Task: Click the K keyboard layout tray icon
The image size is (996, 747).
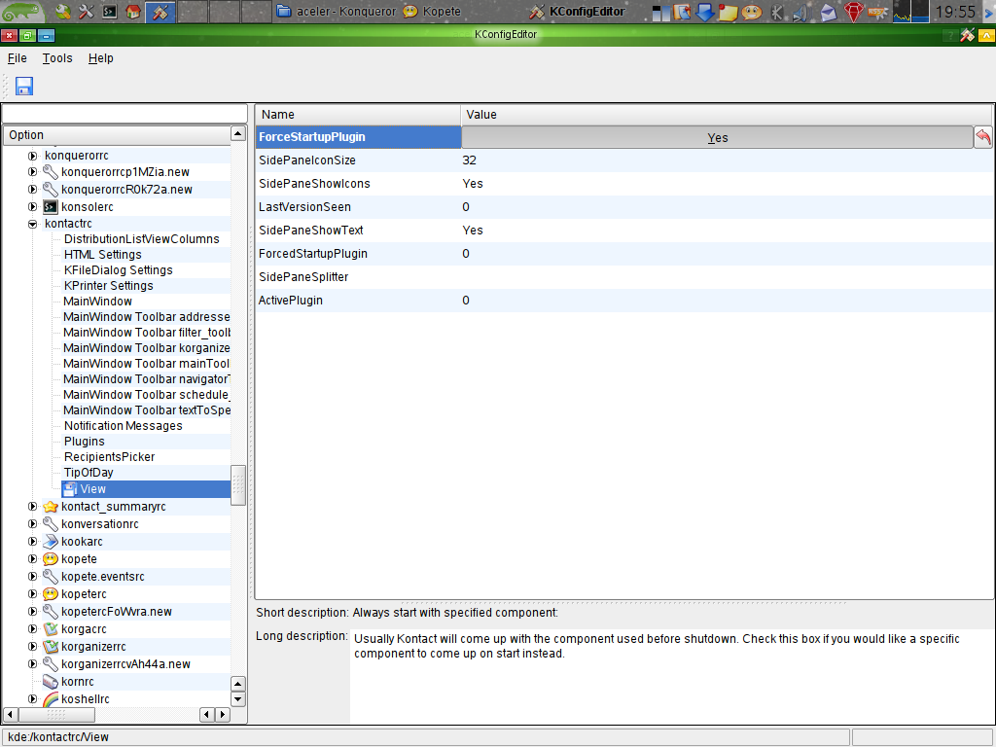Action: [x=776, y=12]
